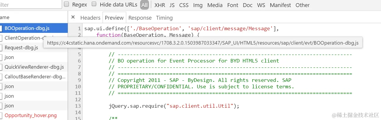Select the CalloutBaseRenderer-dbg request row
This screenshot has height=120, width=381.
(34, 77)
